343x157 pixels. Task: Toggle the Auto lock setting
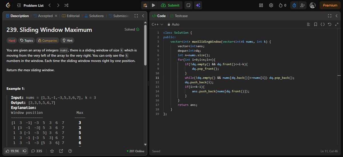pos(173,25)
